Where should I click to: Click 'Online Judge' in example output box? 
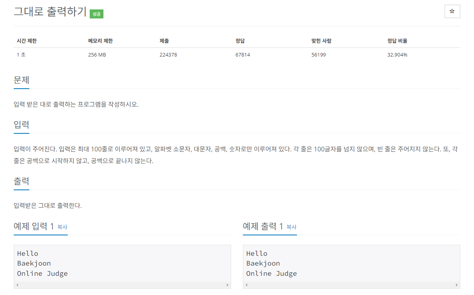(x=271, y=273)
